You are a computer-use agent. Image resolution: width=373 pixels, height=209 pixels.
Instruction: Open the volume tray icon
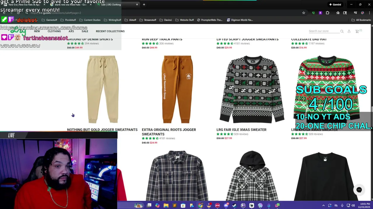(x=353, y=206)
